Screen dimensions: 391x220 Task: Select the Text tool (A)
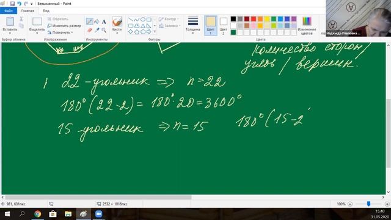coord(104,21)
